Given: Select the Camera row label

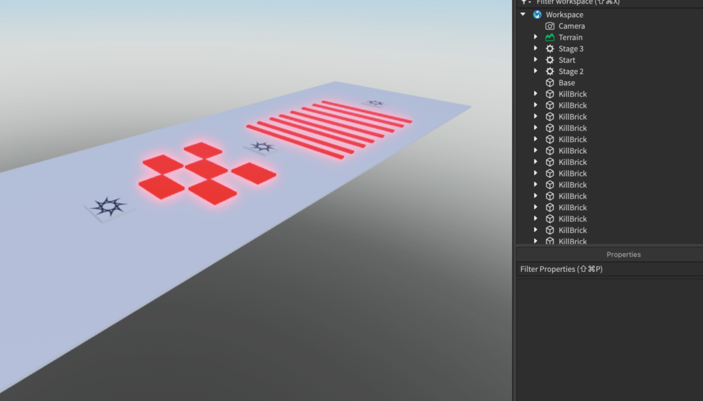Looking at the screenshot, I should [572, 26].
